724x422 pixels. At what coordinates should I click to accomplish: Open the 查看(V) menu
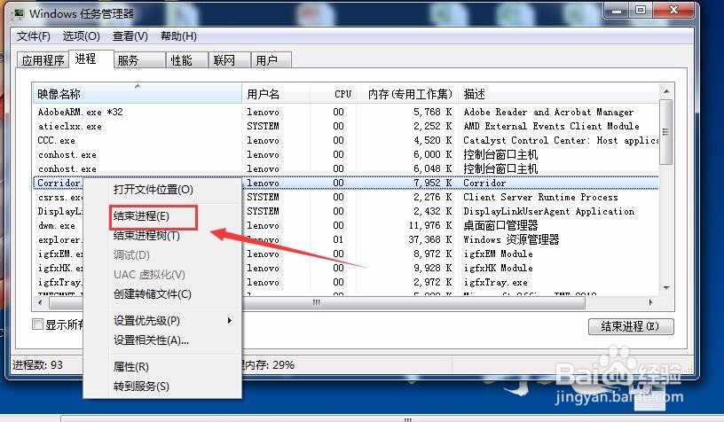pos(130,36)
